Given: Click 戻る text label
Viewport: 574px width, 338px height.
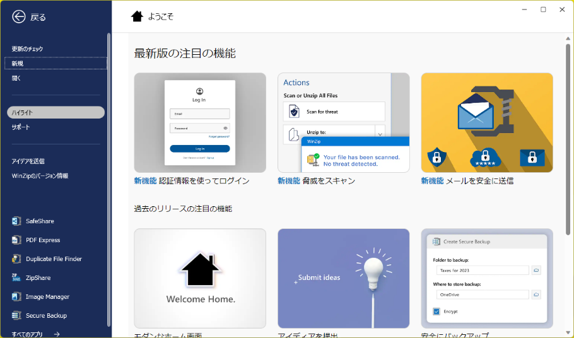Looking at the screenshot, I should click(x=38, y=17).
